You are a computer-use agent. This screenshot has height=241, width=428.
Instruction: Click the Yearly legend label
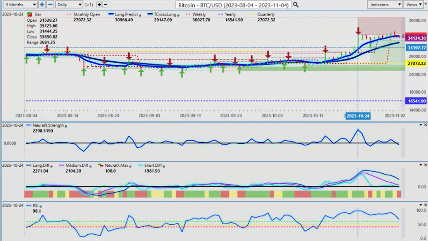[x=230, y=15]
